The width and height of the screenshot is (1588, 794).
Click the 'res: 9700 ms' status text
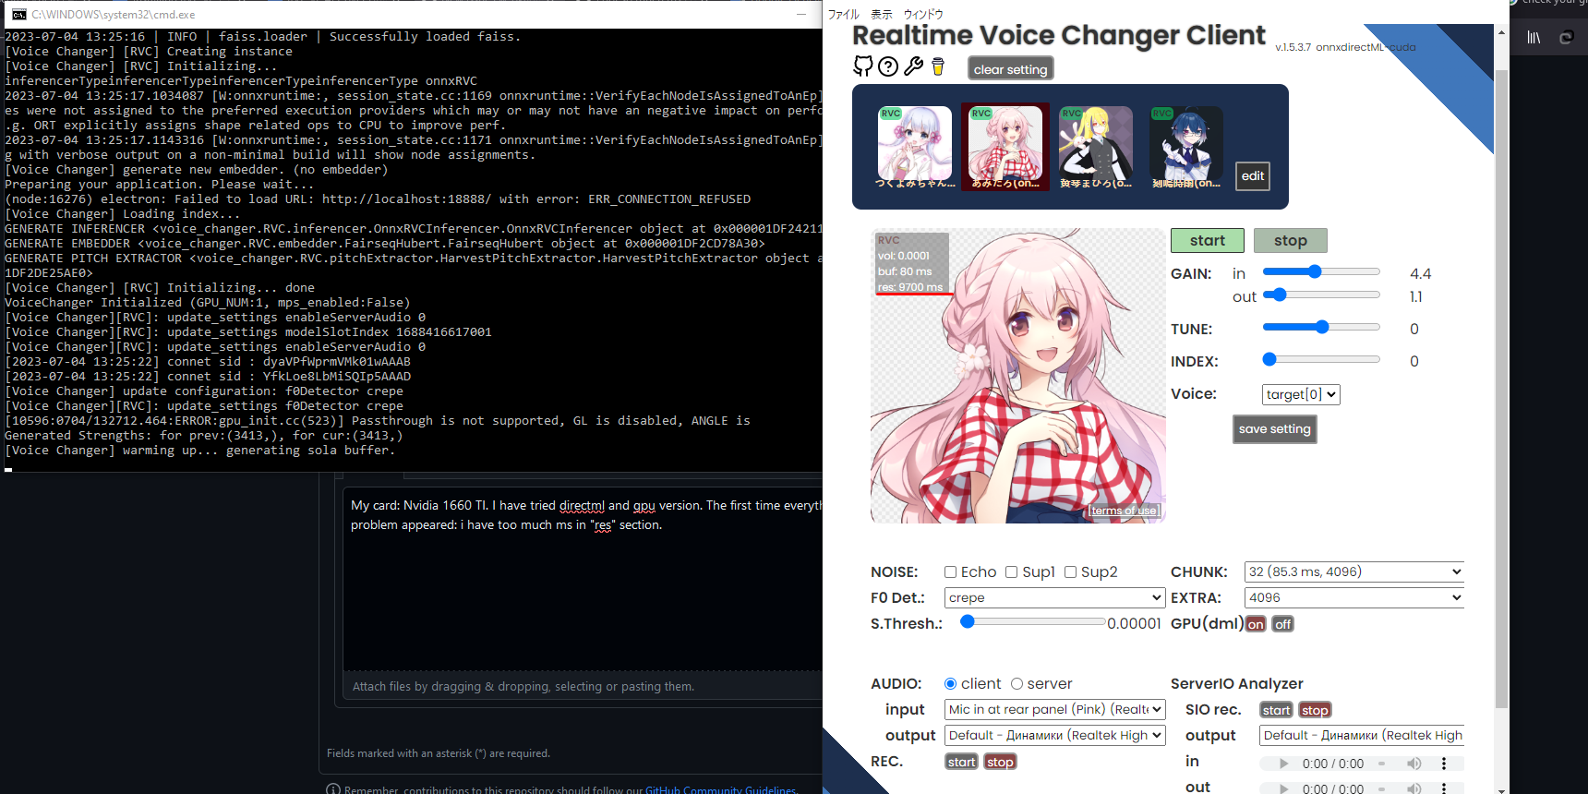[909, 287]
